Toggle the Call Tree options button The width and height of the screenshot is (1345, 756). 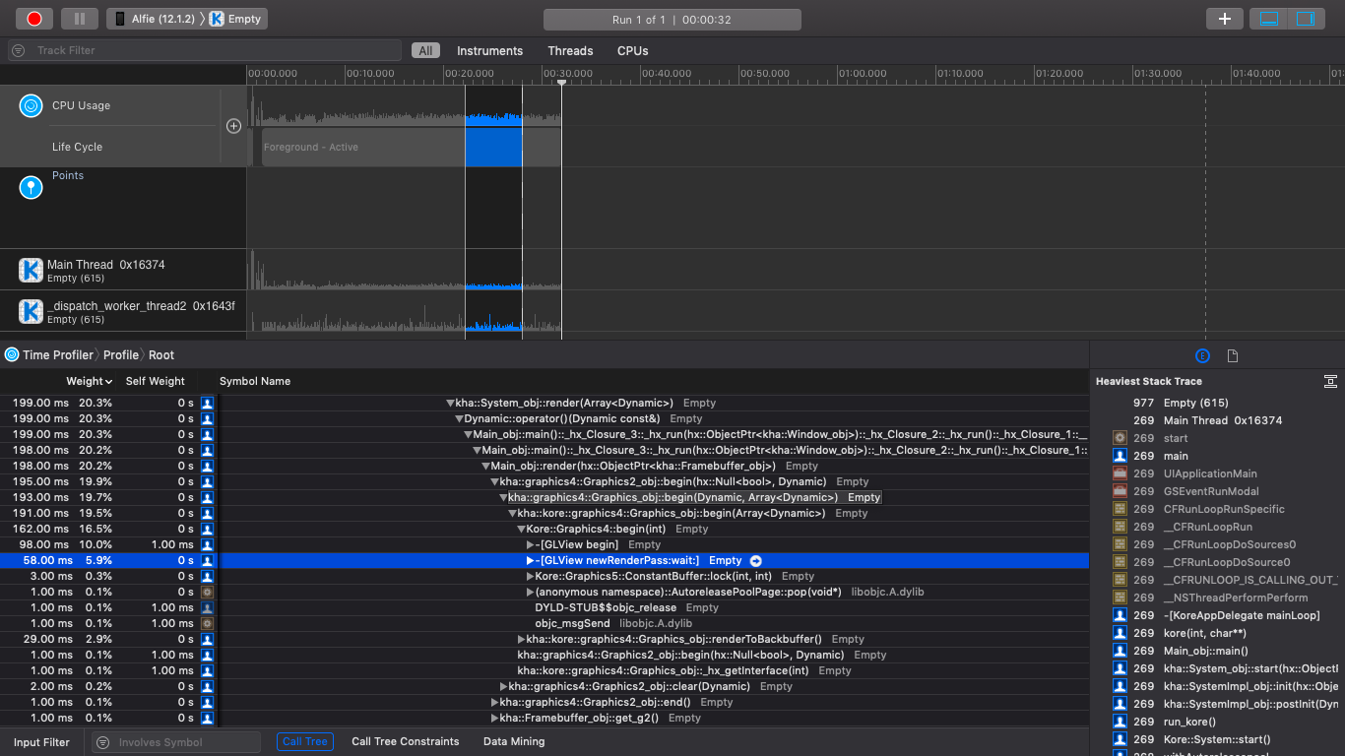click(x=305, y=741)
